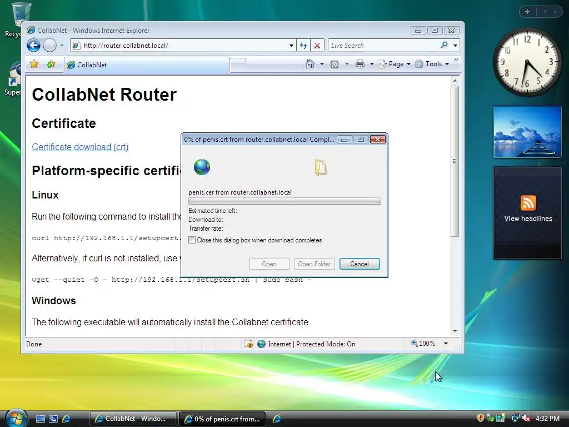Launch Internet Explorer from Quick Launch
This screenshot has width=569, height=427.
[67, 419]
